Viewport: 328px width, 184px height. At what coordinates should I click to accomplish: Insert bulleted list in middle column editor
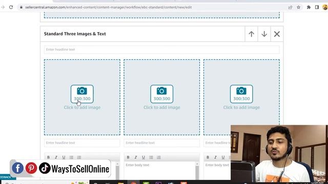[x=151, y=157]
